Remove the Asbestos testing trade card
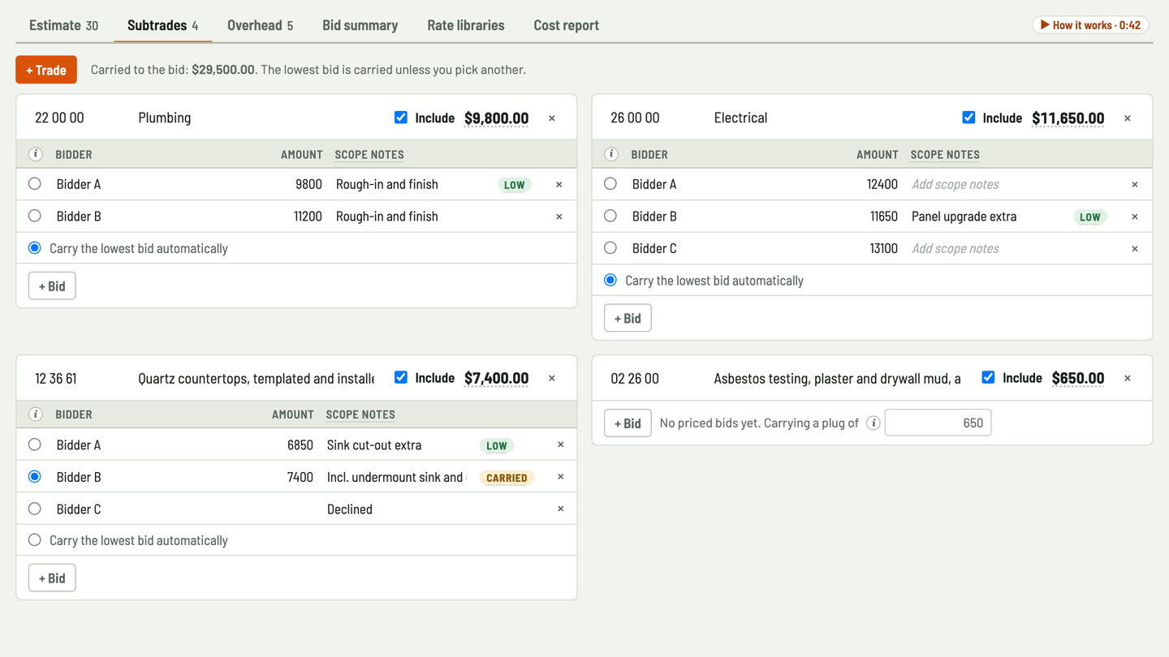The height and width of the screenshot is (657, 1169). pyautogui.click(x=1128, y=378)
